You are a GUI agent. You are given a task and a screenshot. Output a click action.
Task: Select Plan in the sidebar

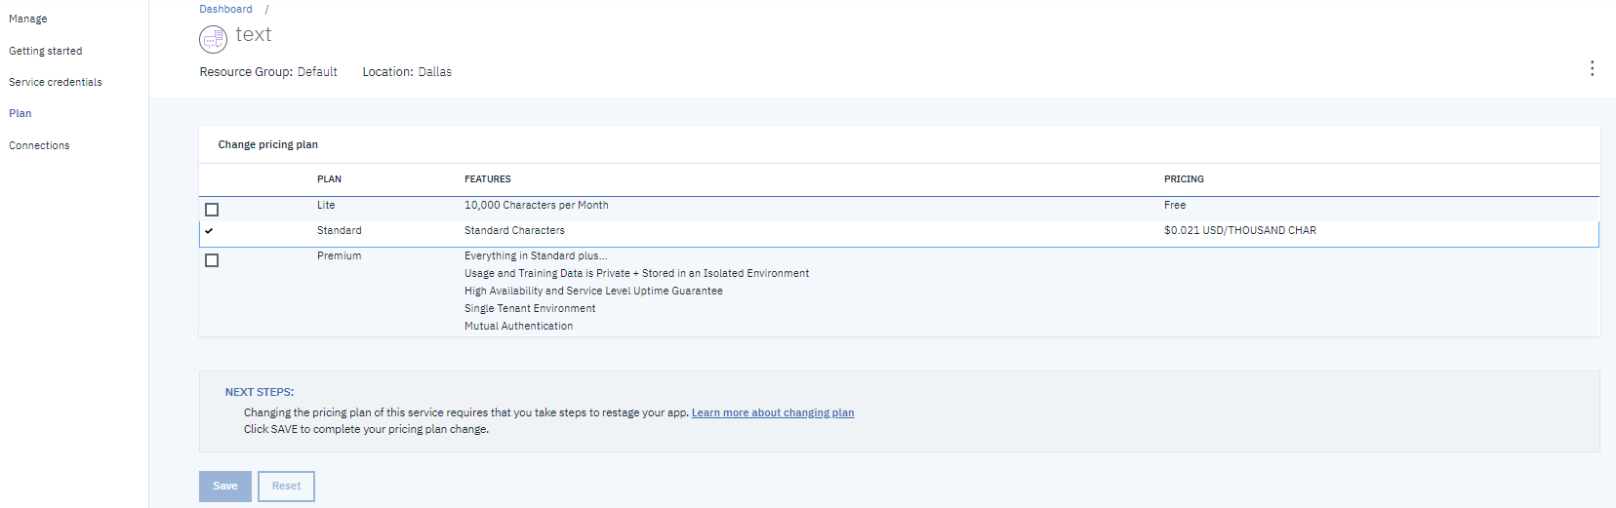(20, 113)
